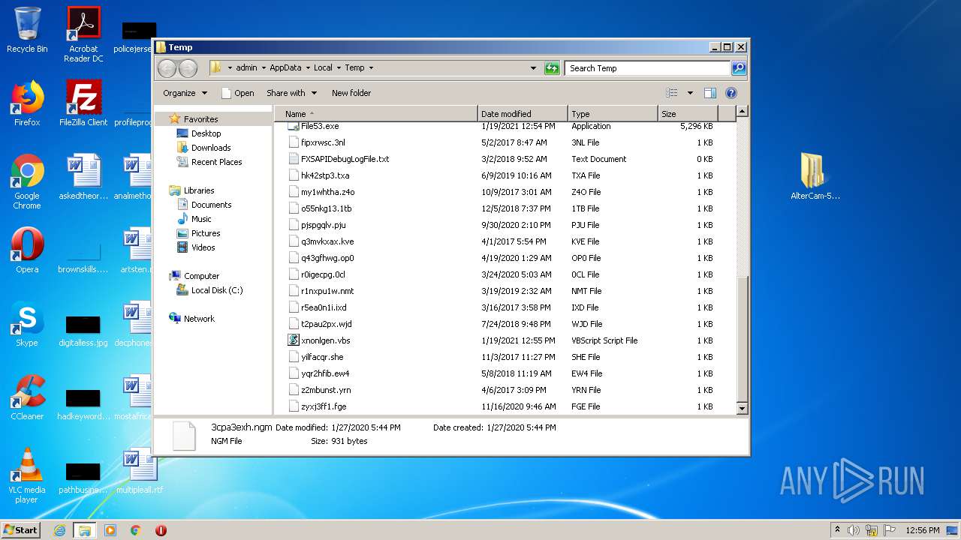Open the Explorer help icon
Viewport: 961px width, 540px height.
pos(731,93)
